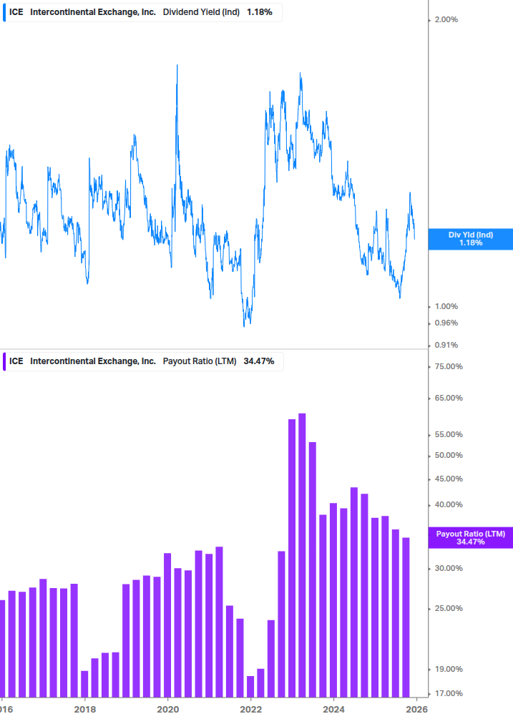Click the 1.18% value in the Dividend Yield legend
Viewport: 513px width, 719px height.
coord(260,12)
